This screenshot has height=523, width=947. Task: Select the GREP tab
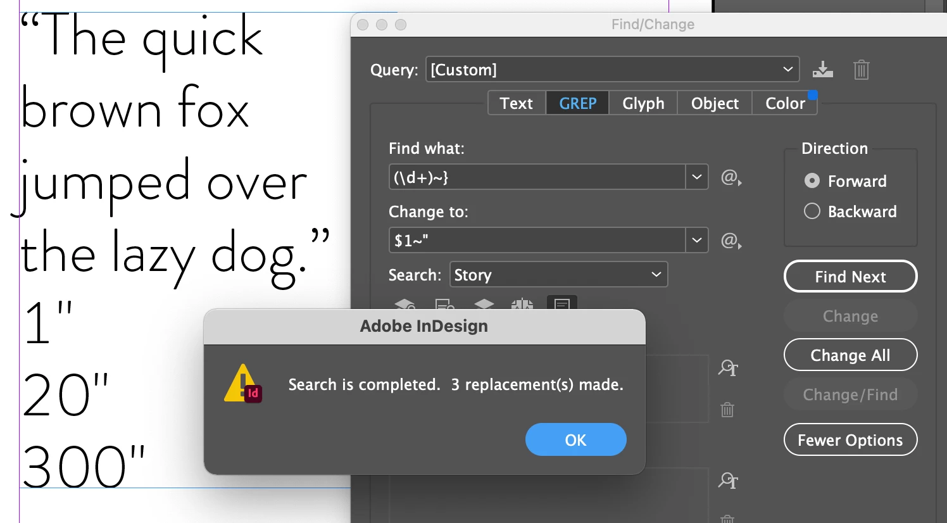577,103
